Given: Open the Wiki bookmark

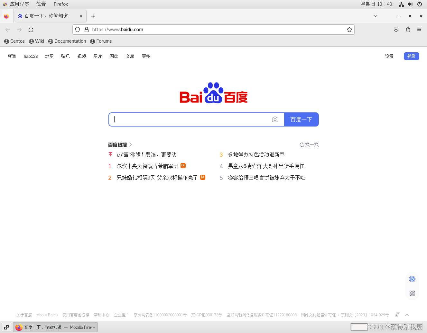Looking at the screenshot, I should (x=36, y=41).
